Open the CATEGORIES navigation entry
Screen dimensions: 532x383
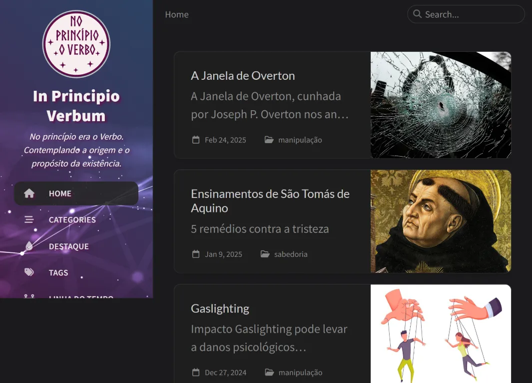[x=72, y=219]
